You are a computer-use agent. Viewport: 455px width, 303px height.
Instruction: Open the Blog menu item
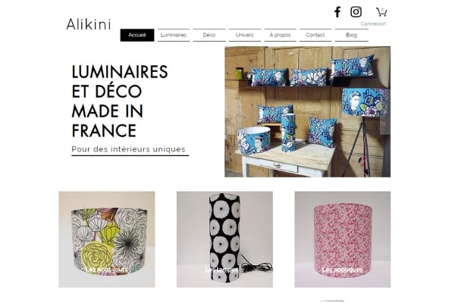click(351, 35)
